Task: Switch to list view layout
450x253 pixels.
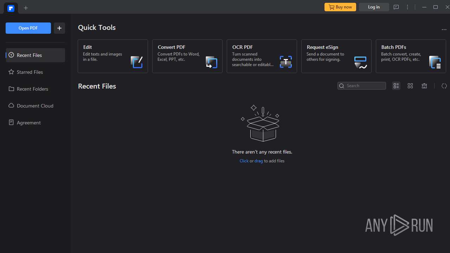Action: [x=396, y=86]
